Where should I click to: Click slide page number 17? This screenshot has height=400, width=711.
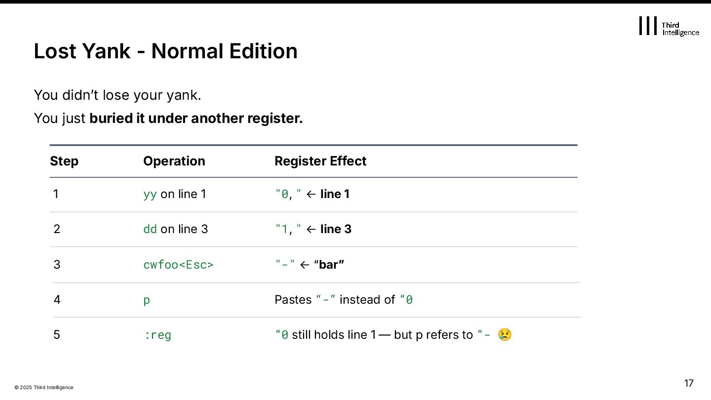click(689, 383)
